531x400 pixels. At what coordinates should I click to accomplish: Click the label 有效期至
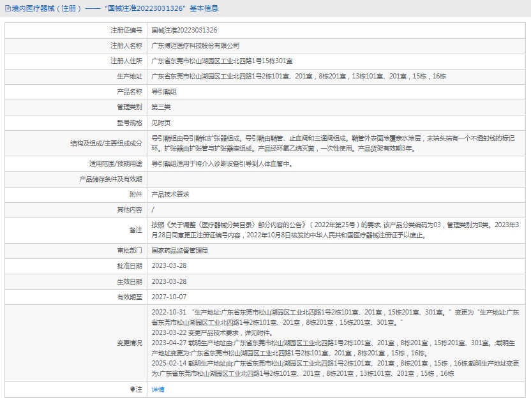tap(130, 297)
